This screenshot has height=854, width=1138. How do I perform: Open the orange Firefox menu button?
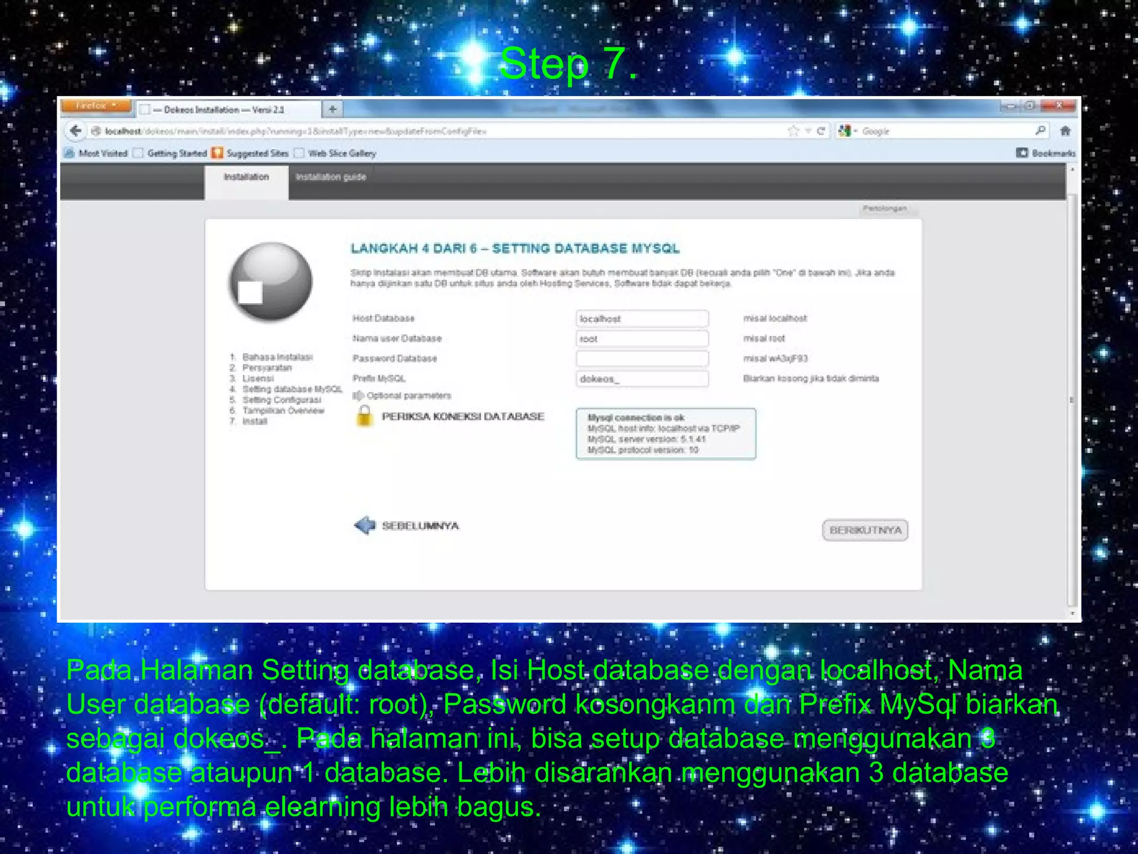click(97, 106)
